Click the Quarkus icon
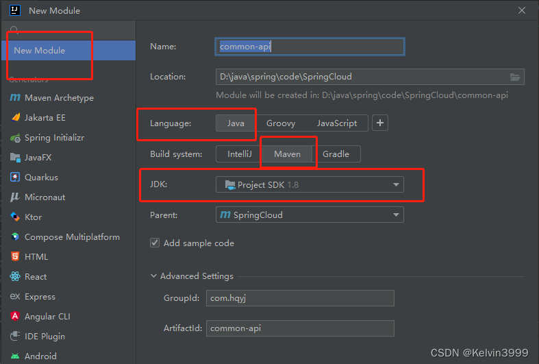This screenshot has height=364, width=539. pyautogui.click(x=15, y=177)
